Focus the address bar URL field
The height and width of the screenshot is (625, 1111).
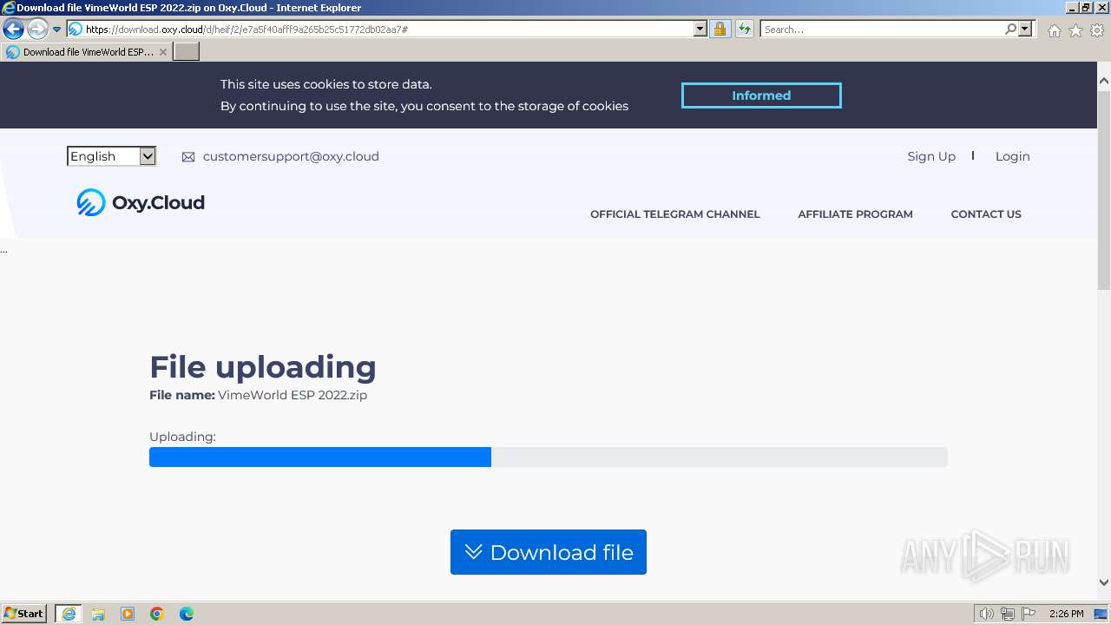[x=388, y=30]
